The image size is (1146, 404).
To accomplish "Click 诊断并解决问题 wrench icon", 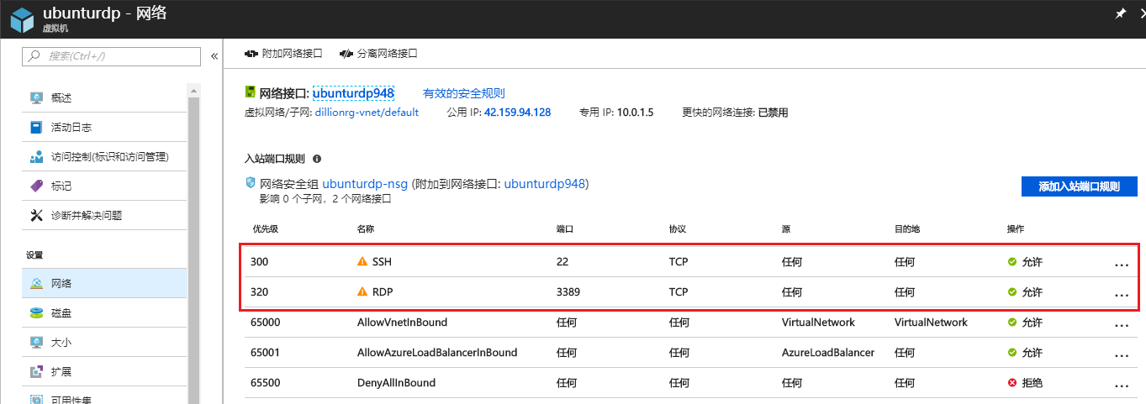I will (x=36, y=215).
